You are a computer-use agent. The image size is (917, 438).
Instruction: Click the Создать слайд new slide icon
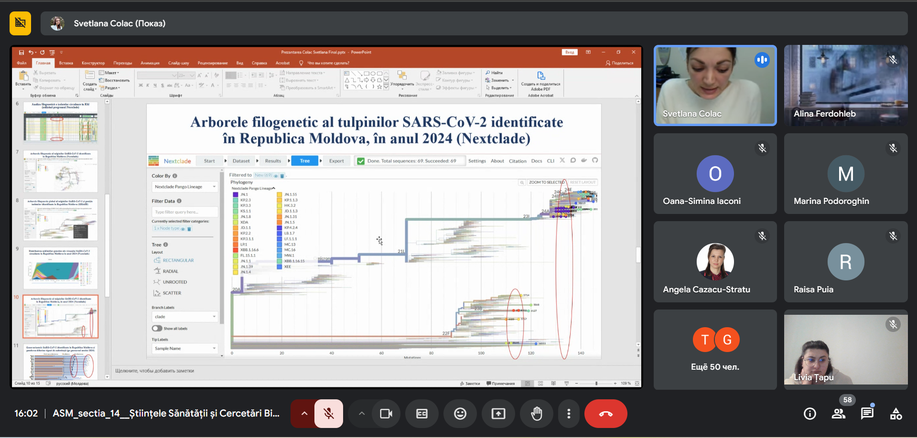(89, 75)
